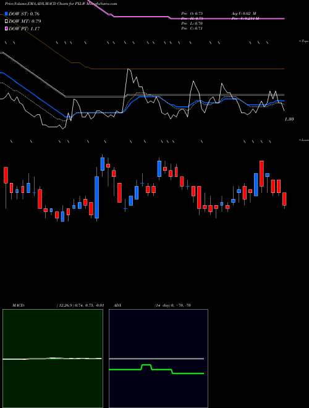Click the magenta DOW PT legend swatch
Screen dimensions: 309x408
[7, 28]
